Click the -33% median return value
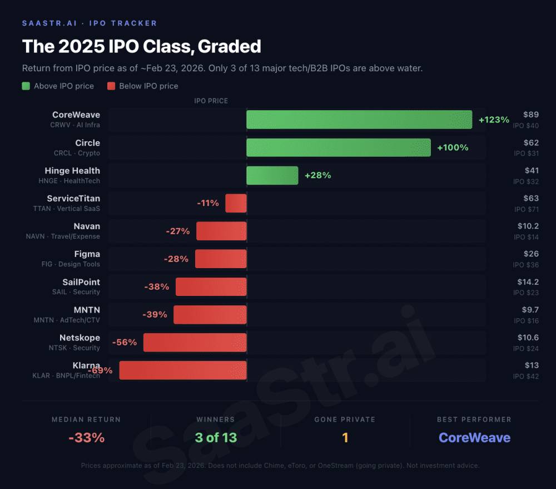The image size is (556, 489). [87, 438]
